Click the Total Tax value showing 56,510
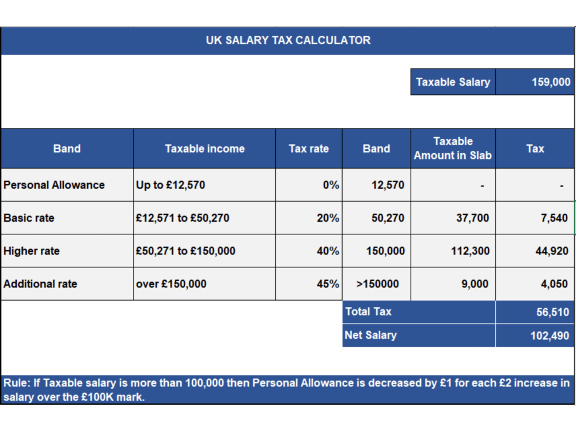Screen dimensions: 576x432 point(535,312)
